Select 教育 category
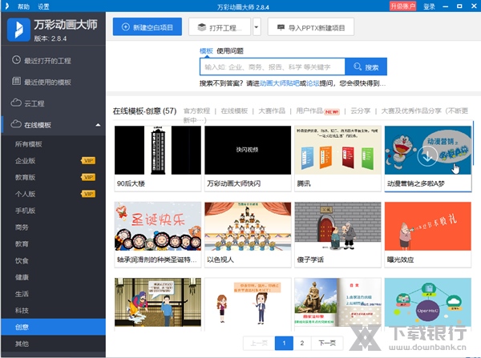The width and height of the screenshot is (481, 358). click(x=54, y=244)
